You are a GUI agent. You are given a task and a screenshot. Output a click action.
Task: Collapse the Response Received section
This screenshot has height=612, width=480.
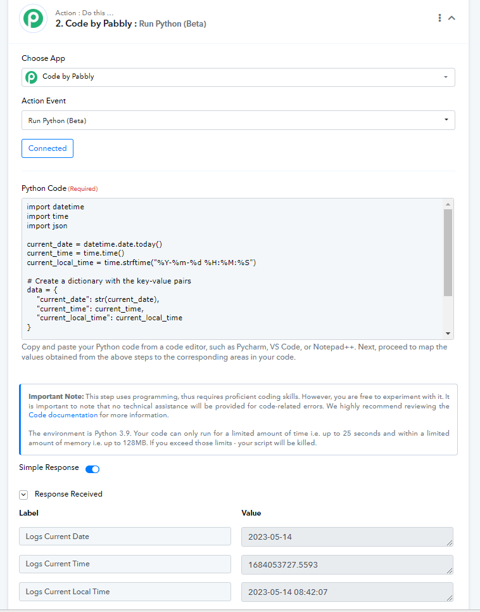[x=23, y=495]
